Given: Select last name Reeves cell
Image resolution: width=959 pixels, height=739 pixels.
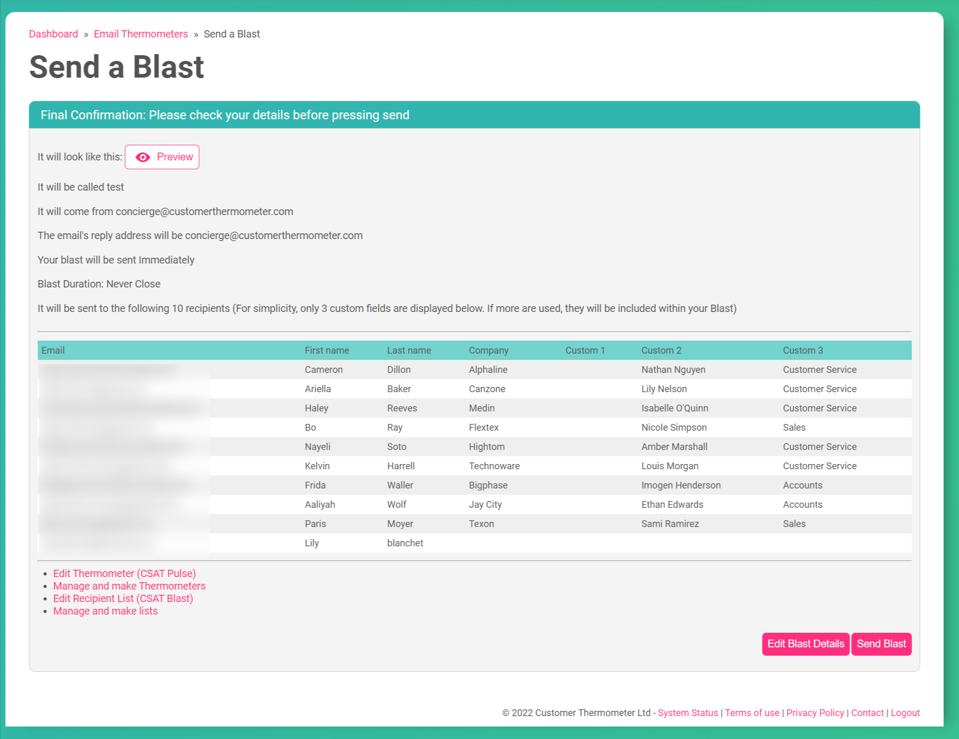Looking at the screenshot, I should tap(402, 408).
